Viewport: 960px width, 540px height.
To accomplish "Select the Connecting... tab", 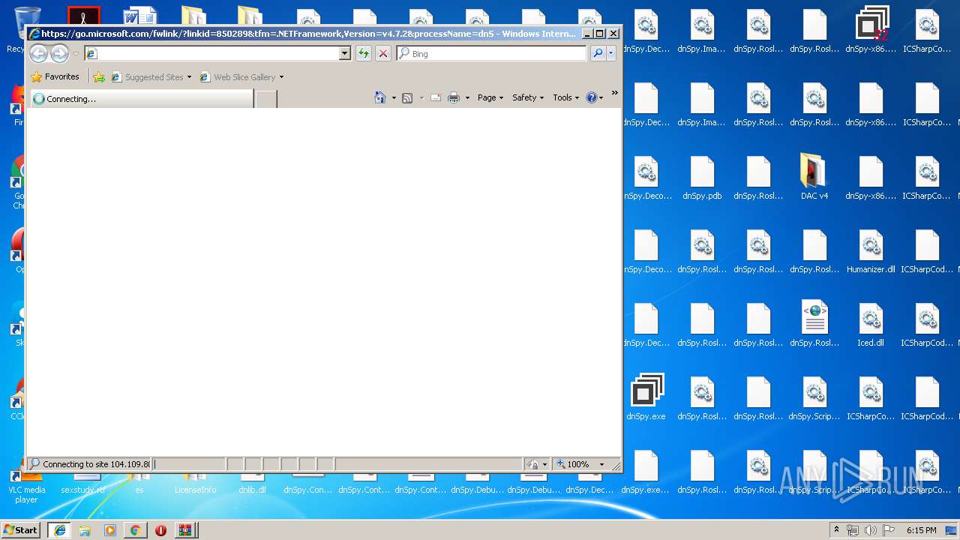I will [x=141, y=98].
